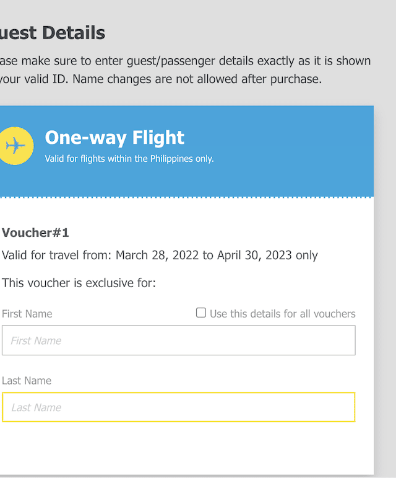
Task: Focus the First Name input field
Action: pyautogui.click(x=178, y=340)
